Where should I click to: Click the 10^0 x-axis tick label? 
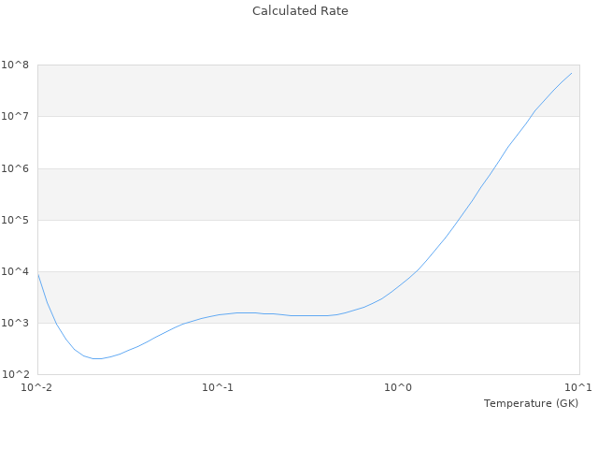399,387
